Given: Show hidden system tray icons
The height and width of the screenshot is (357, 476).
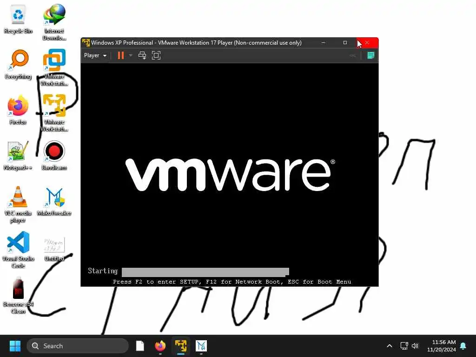Looking at the screenshot, I should (390, 346).
